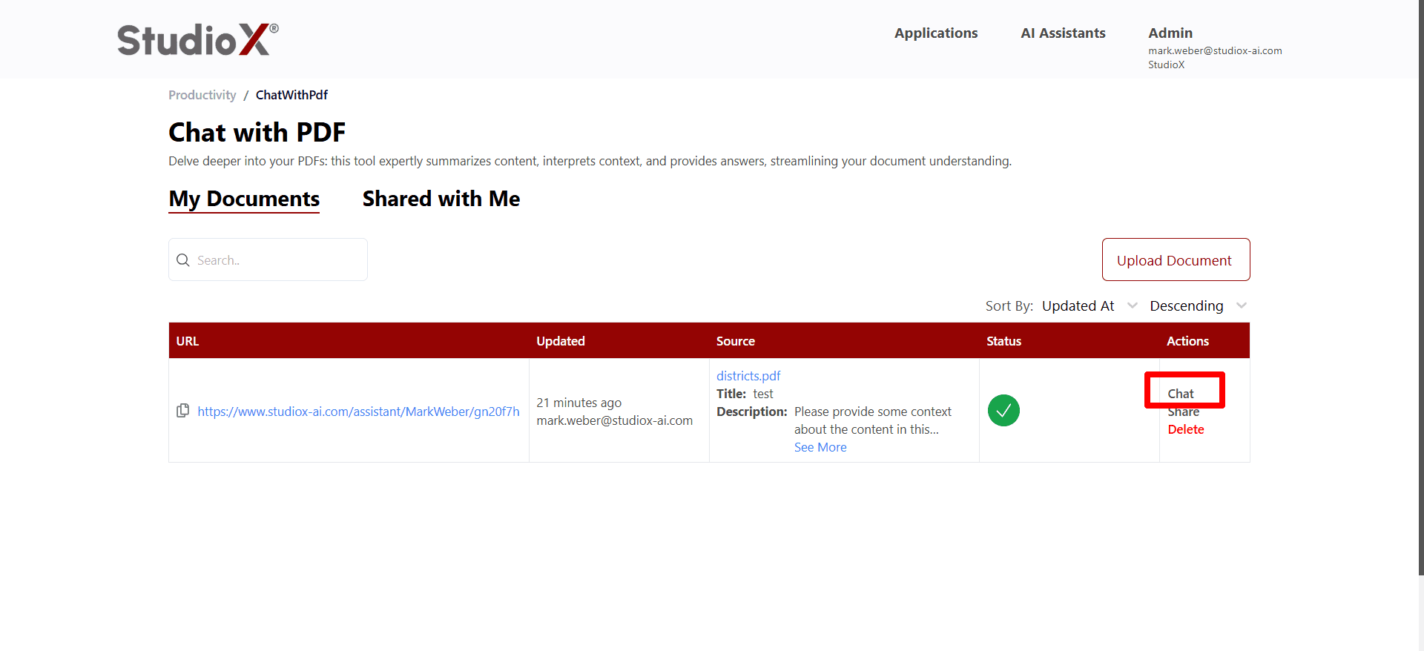Click the ChatWithPdf breadcrumb
This screenshot has height=651, width=1424.
291,95
